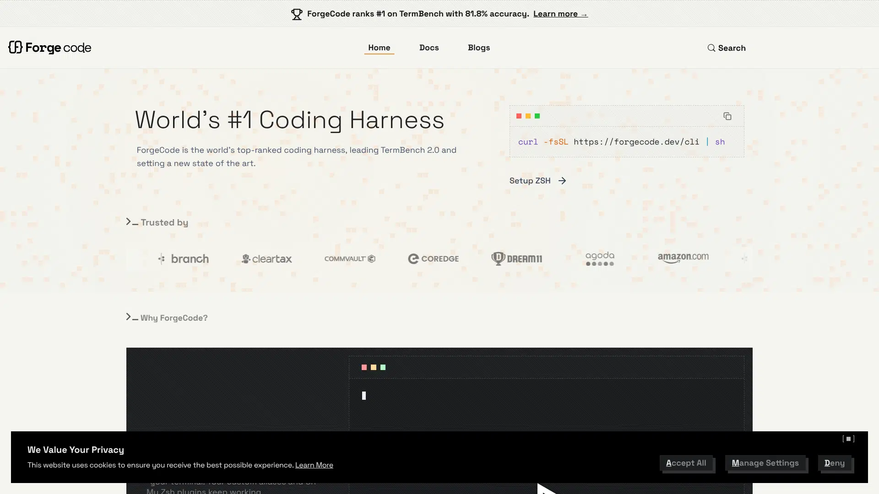Image resolution: width=879 pixels, height=494 pixels.
Task: Copy the curl install command
Action: tap(727, 116)
